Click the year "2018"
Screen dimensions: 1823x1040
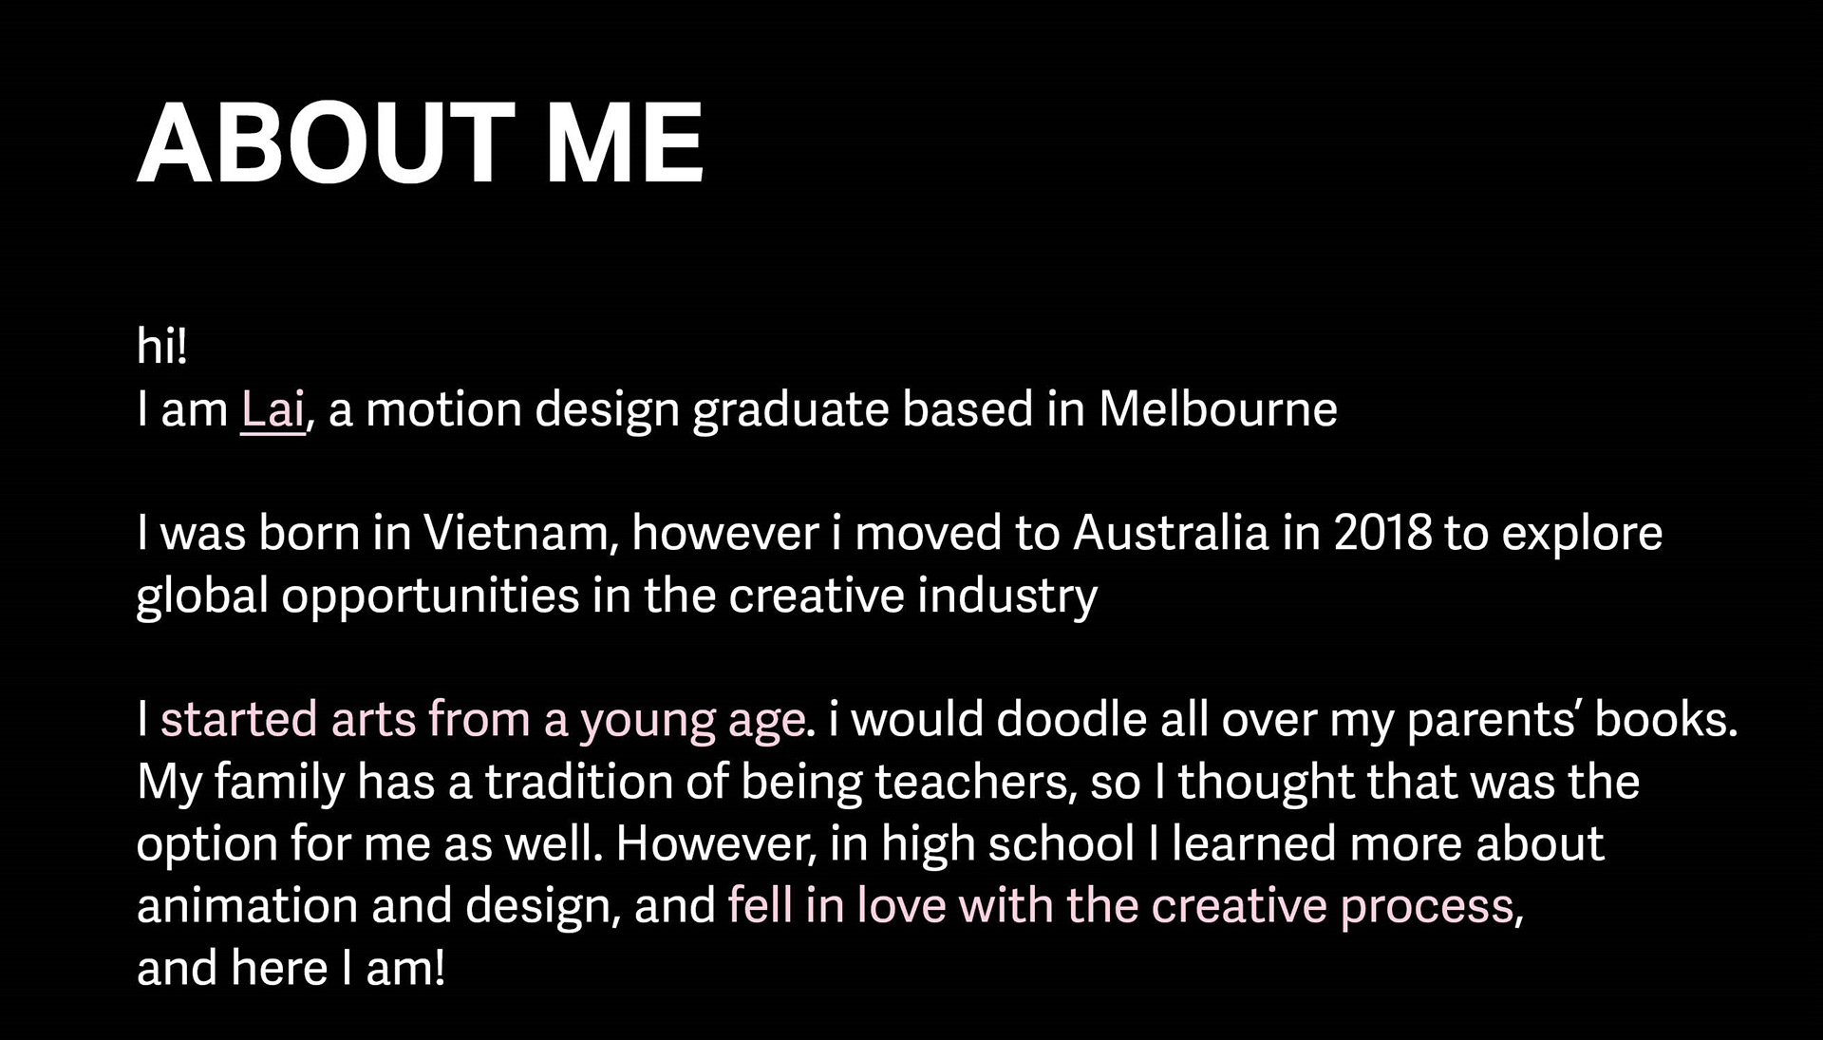[1382, 534]
